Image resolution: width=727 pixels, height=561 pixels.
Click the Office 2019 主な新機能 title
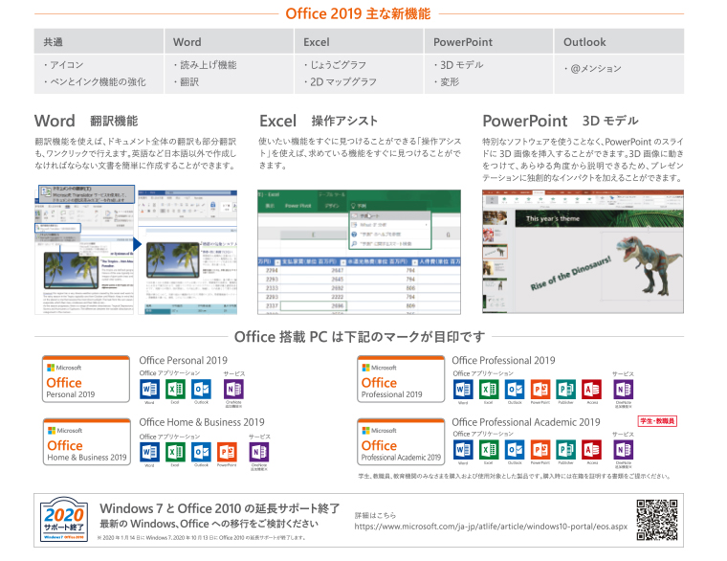click(x=358, y=13)
